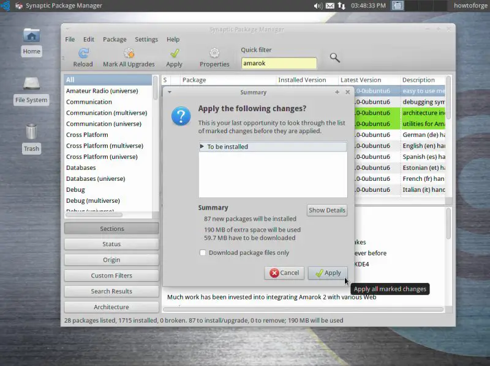This screenshot has width=490, height=366.
Task: Click the clock in the top panel
Action: (x=368, y=5)
